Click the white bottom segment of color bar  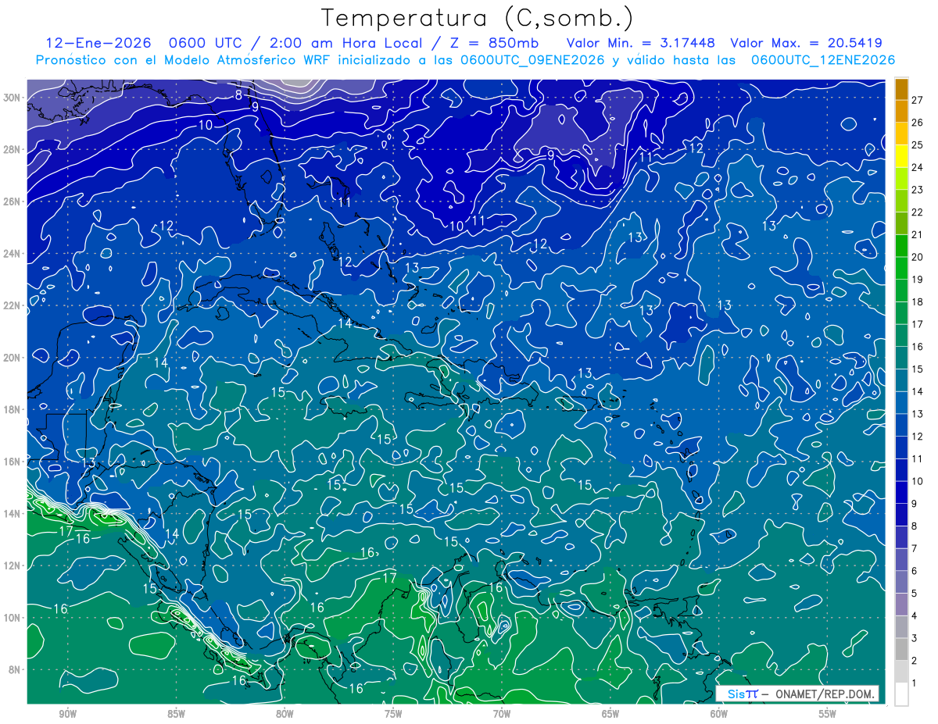coord(901,694)
